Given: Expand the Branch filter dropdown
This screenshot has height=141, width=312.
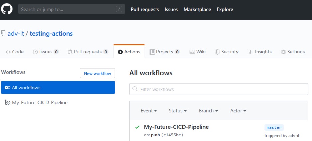Looking at the screenshot, I should point(208,111).
